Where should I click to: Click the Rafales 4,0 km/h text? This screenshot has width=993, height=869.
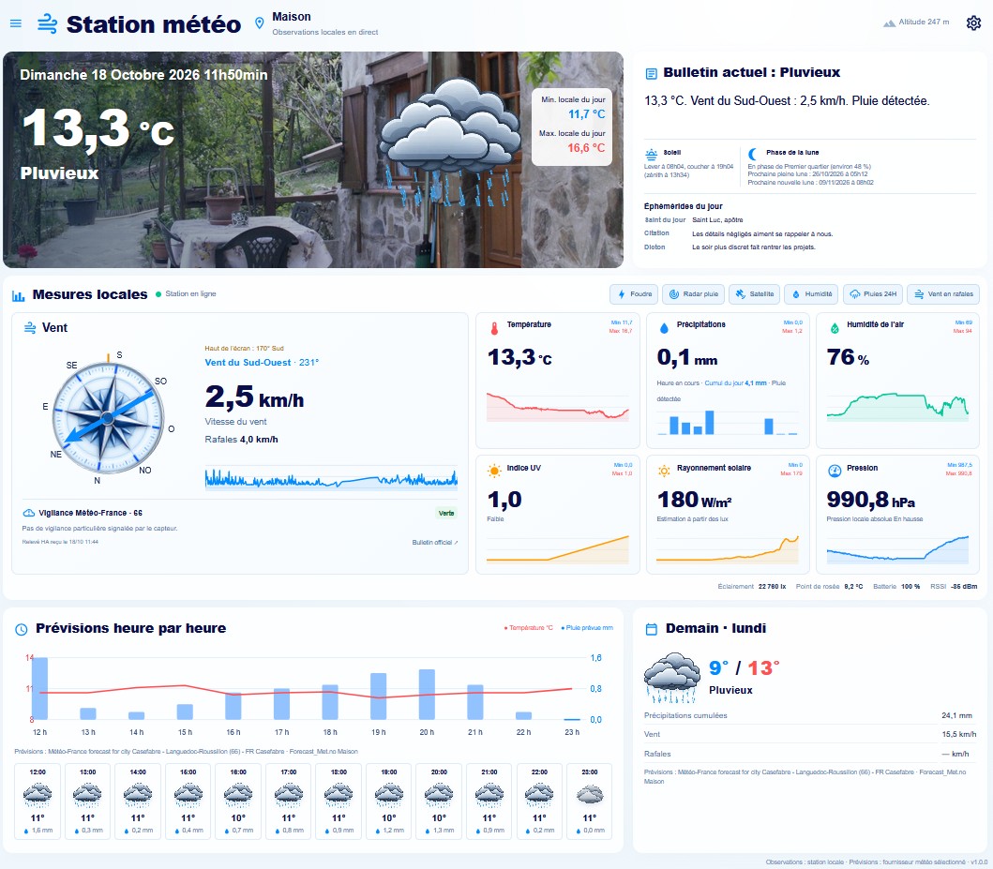pyautogui.click(x=241, y=440)
